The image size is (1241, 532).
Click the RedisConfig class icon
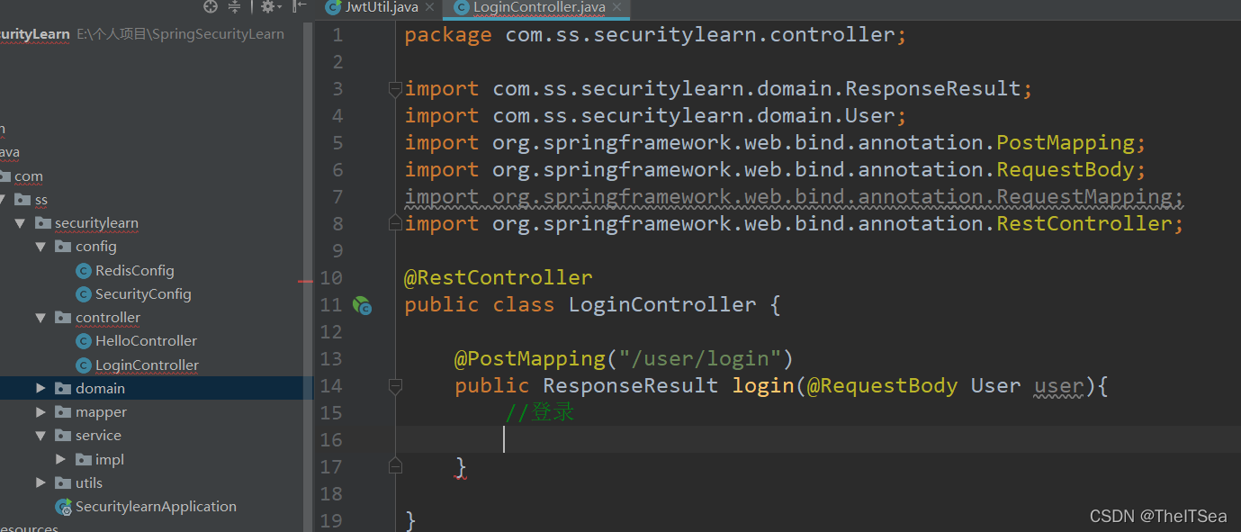click(x=83, y=270)
